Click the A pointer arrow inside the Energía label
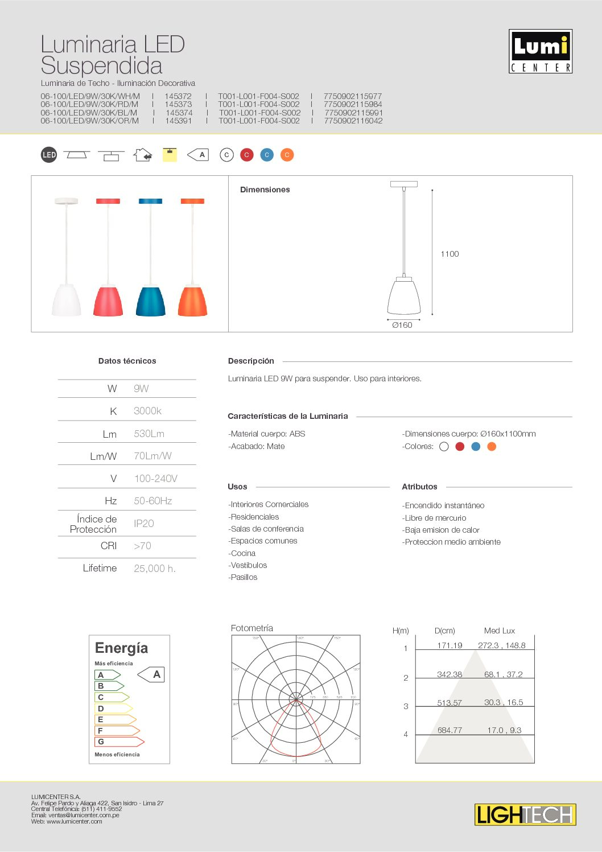 [x=151, y=674]
